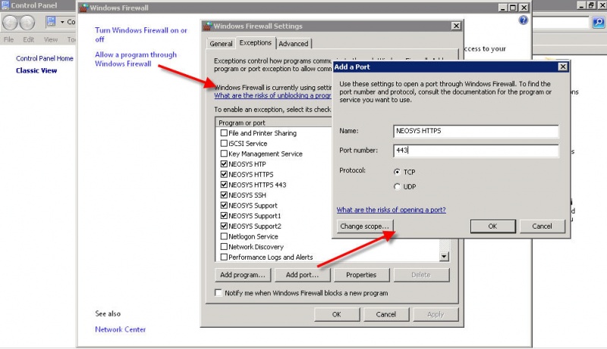Click Cancel in Windows Firewall Settings

click(386, 314)
